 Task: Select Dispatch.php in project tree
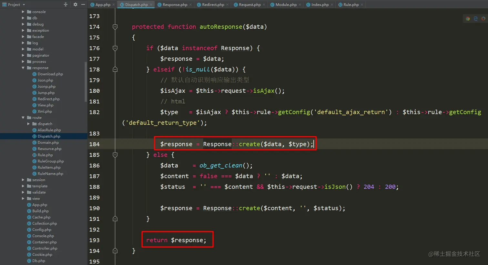pyautogui.click(x=46, y=137)
